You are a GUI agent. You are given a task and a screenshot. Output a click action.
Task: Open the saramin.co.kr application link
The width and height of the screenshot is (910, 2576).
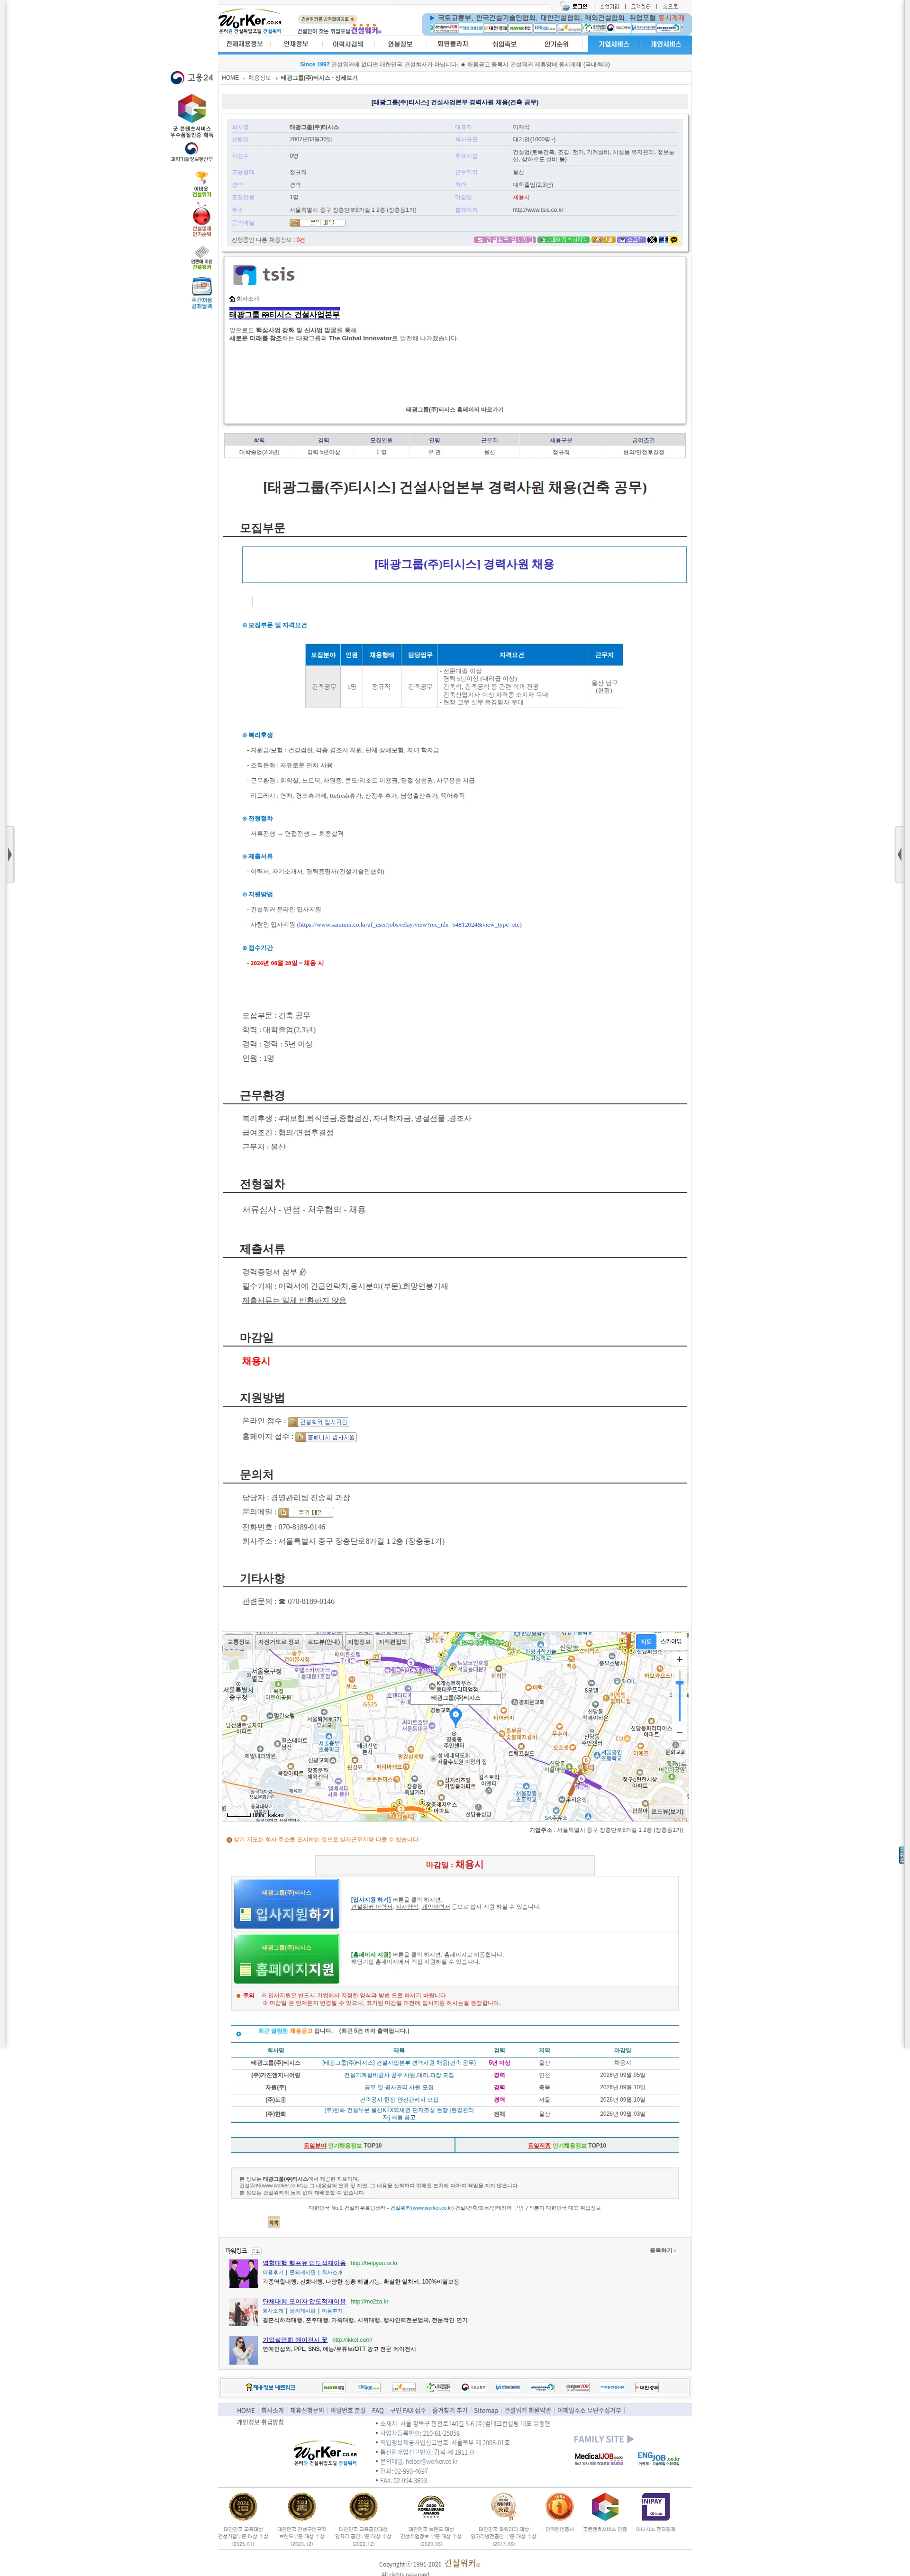(x=409, y=924)
